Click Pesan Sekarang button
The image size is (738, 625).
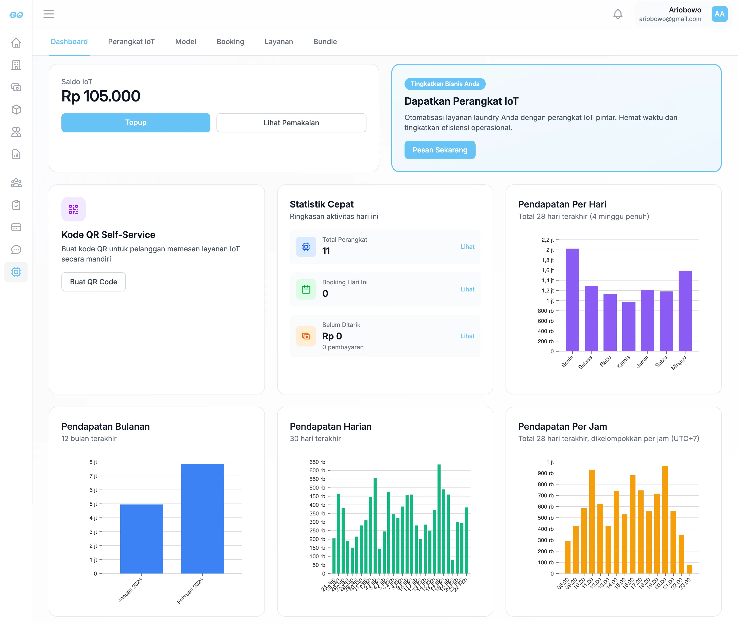pyautogui.click(x=440, y=150)
